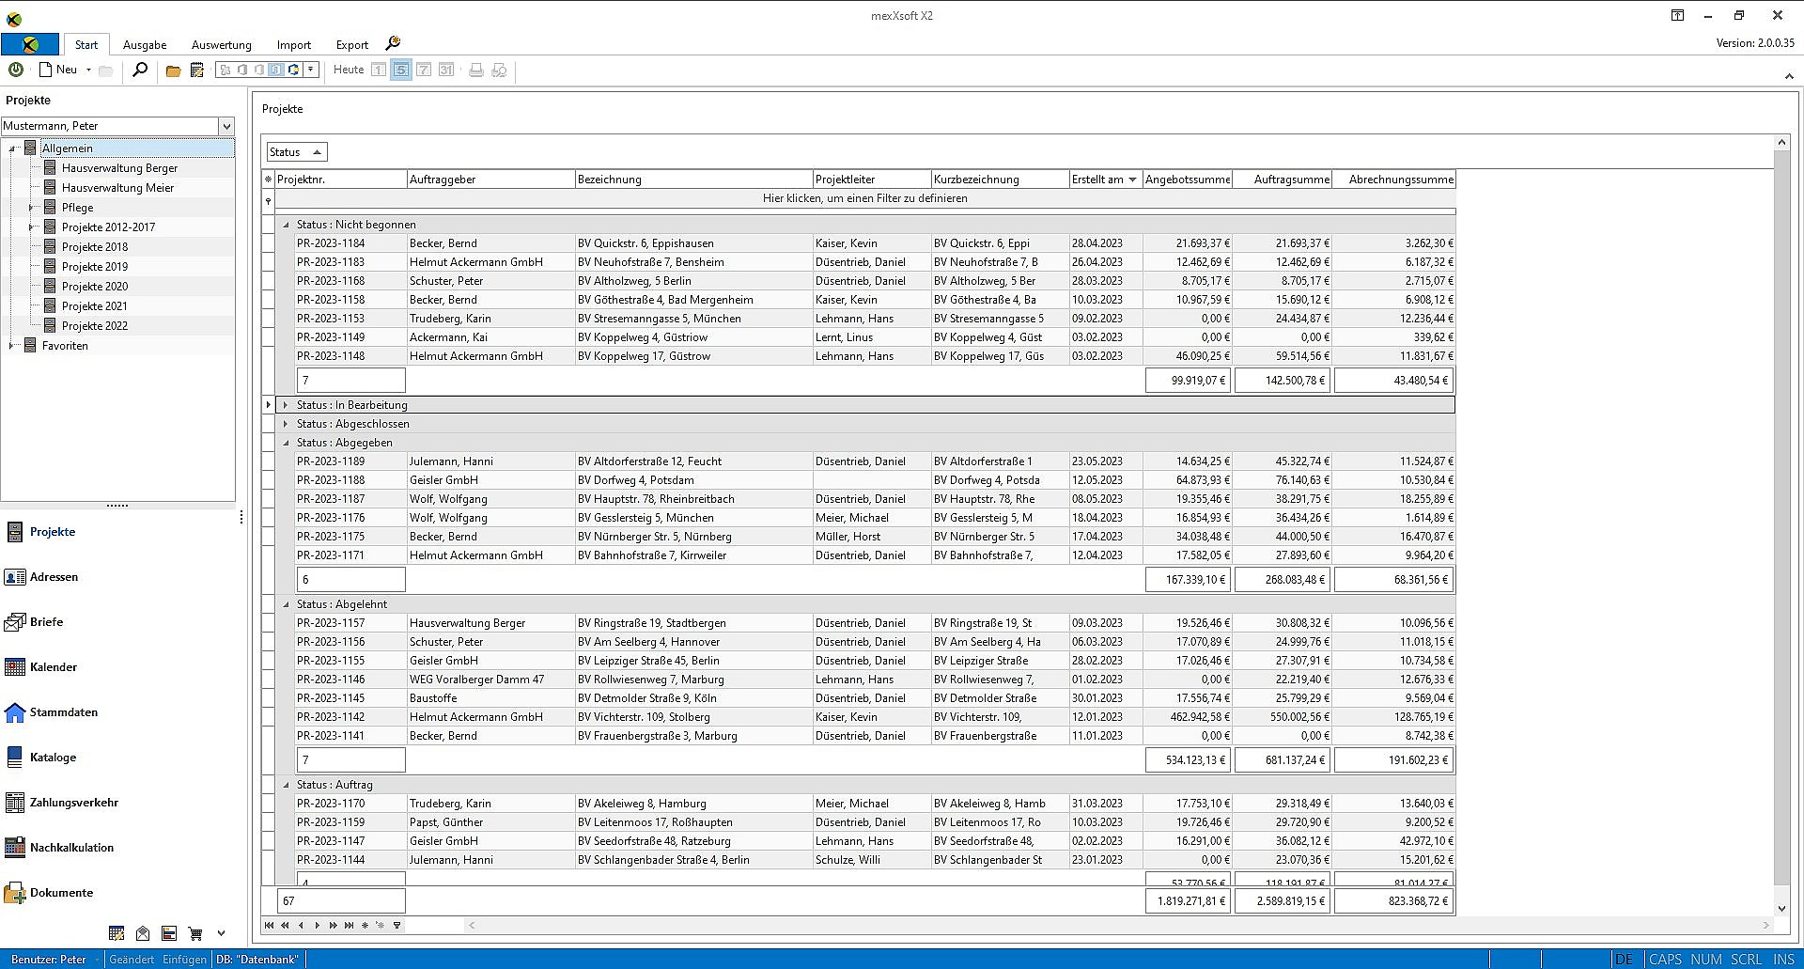Jump to first record in grid navigator
The image size is (1804, 969).
click(x=269, y=926)
